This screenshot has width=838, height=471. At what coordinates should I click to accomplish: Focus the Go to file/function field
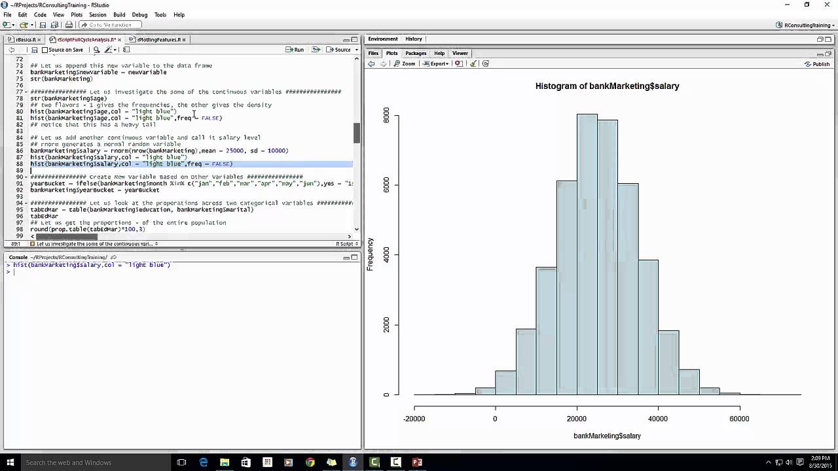pos(110,25)
